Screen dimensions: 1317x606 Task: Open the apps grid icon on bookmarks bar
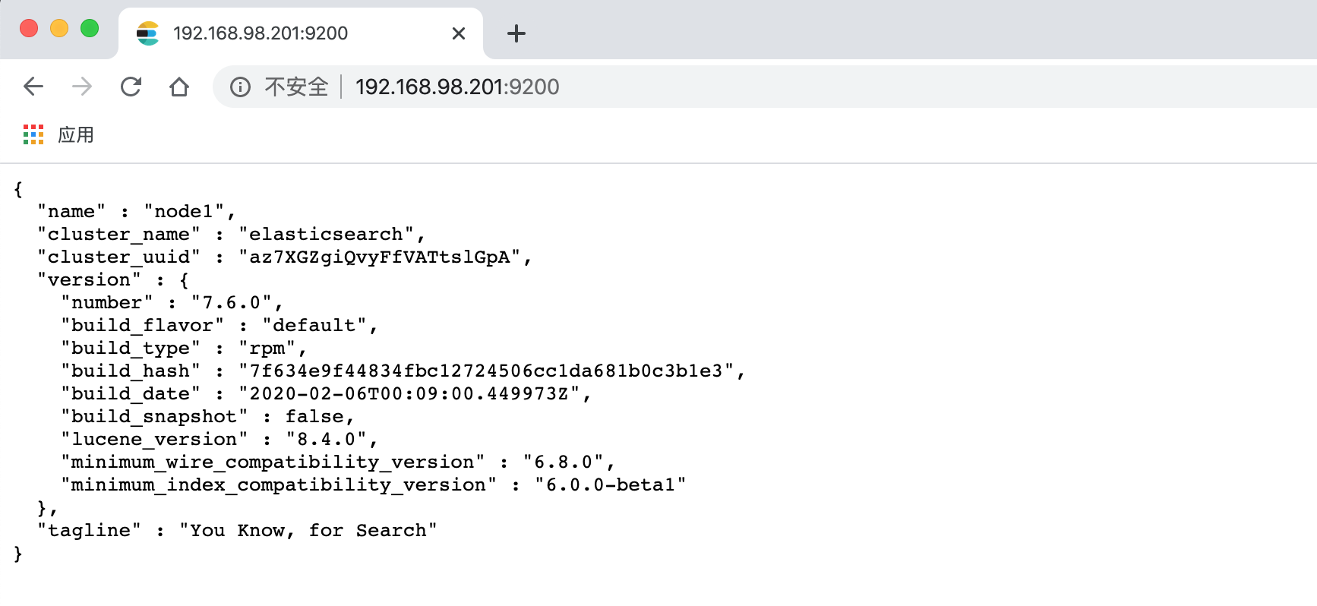point(33,134)
